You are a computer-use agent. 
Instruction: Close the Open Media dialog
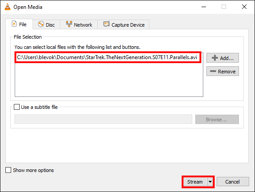(x=244, y=7)
